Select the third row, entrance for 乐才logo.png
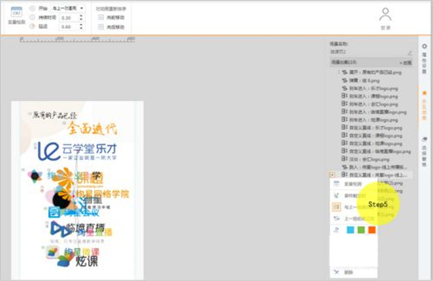This screenshot has width=433, height=281. coord(369,89)
